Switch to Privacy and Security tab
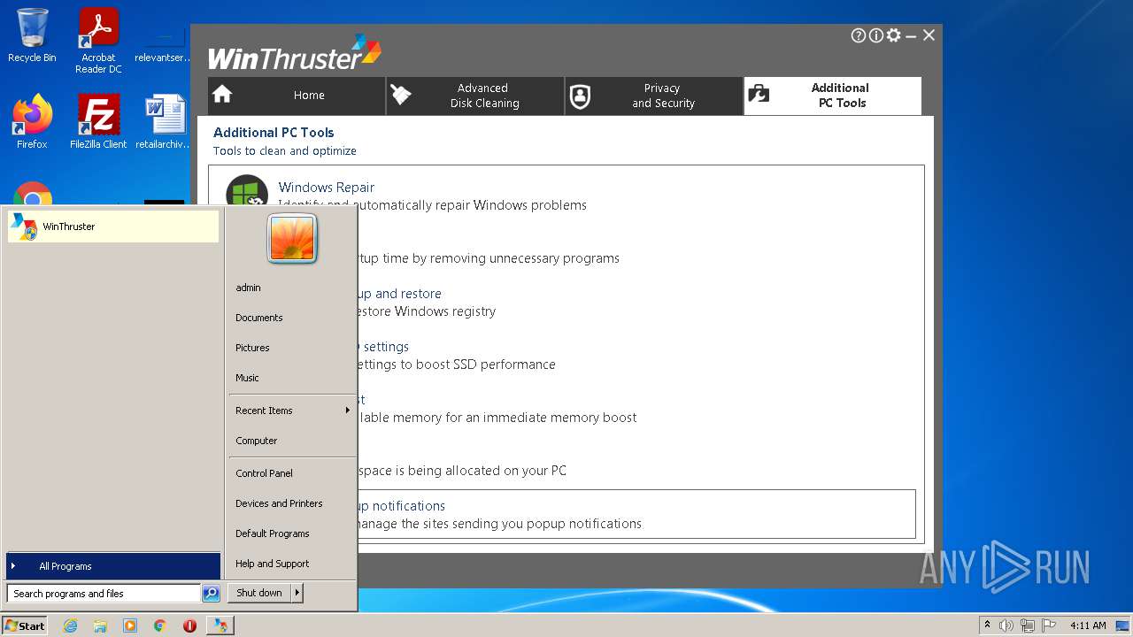1133x637 pixels. tap(654, 96)
